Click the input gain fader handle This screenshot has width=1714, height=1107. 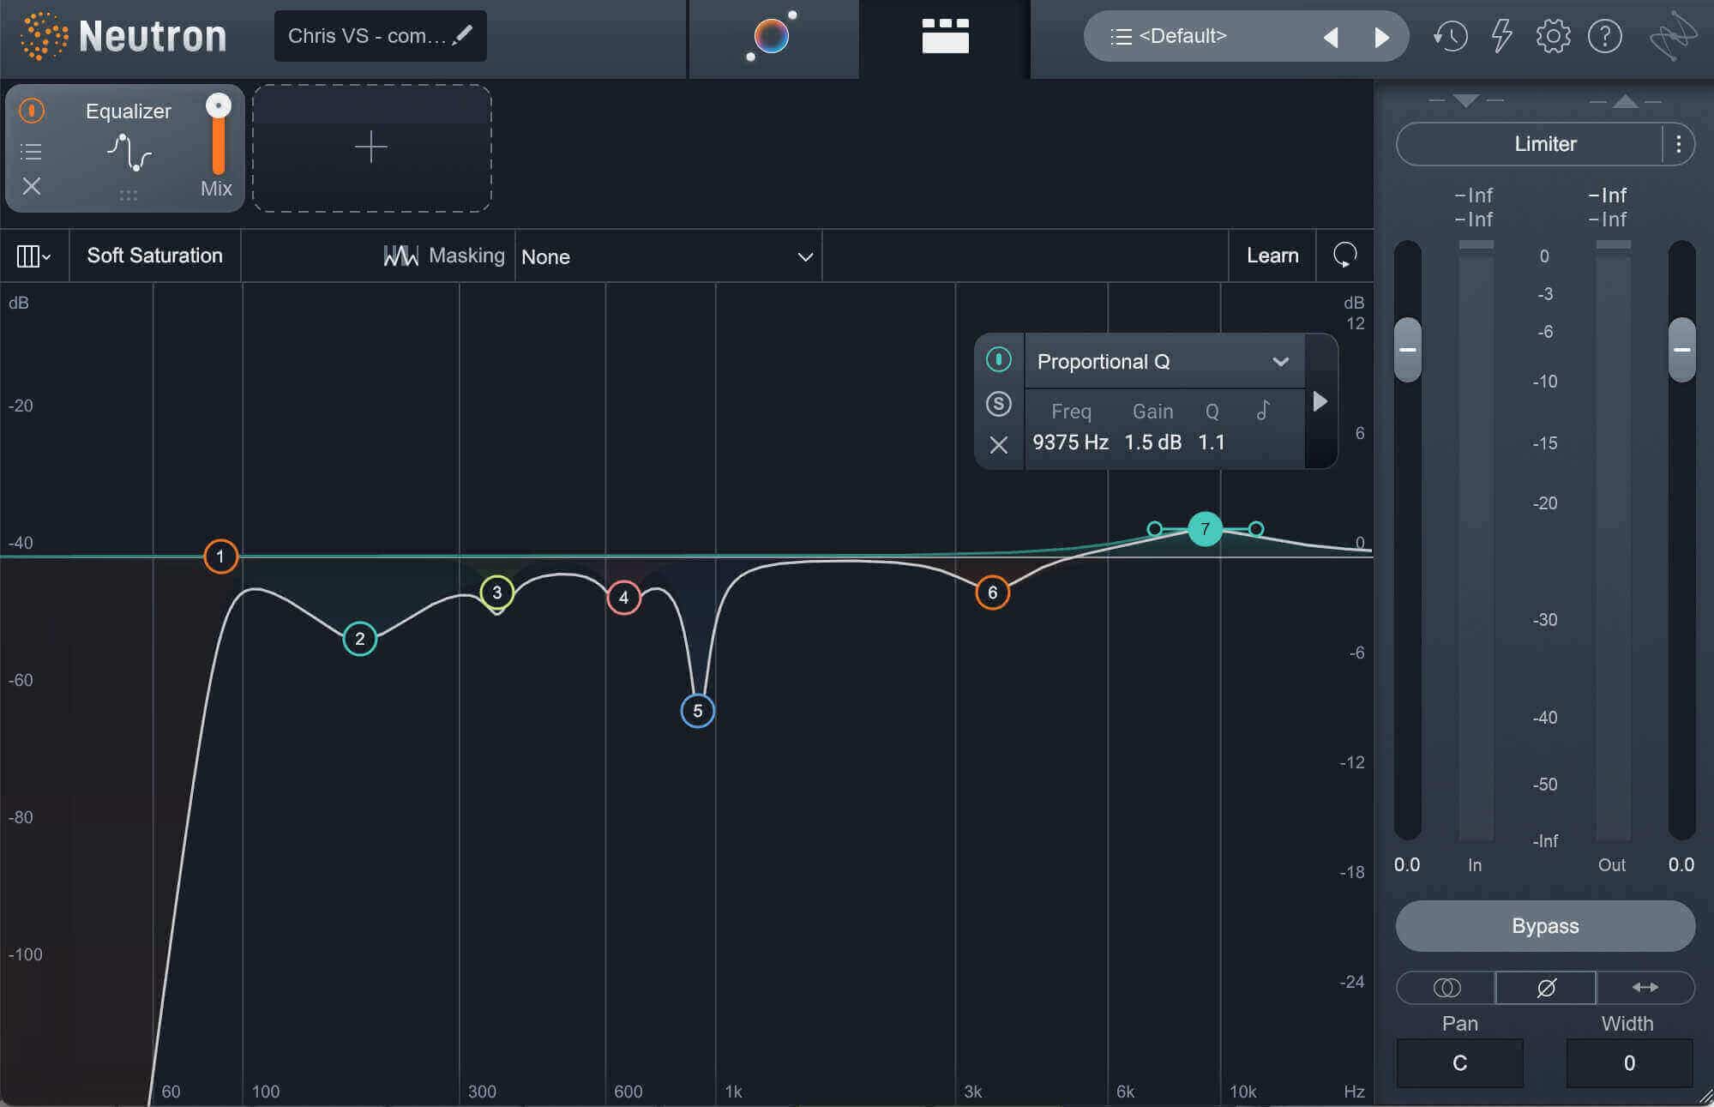(x=1407, y=349)
